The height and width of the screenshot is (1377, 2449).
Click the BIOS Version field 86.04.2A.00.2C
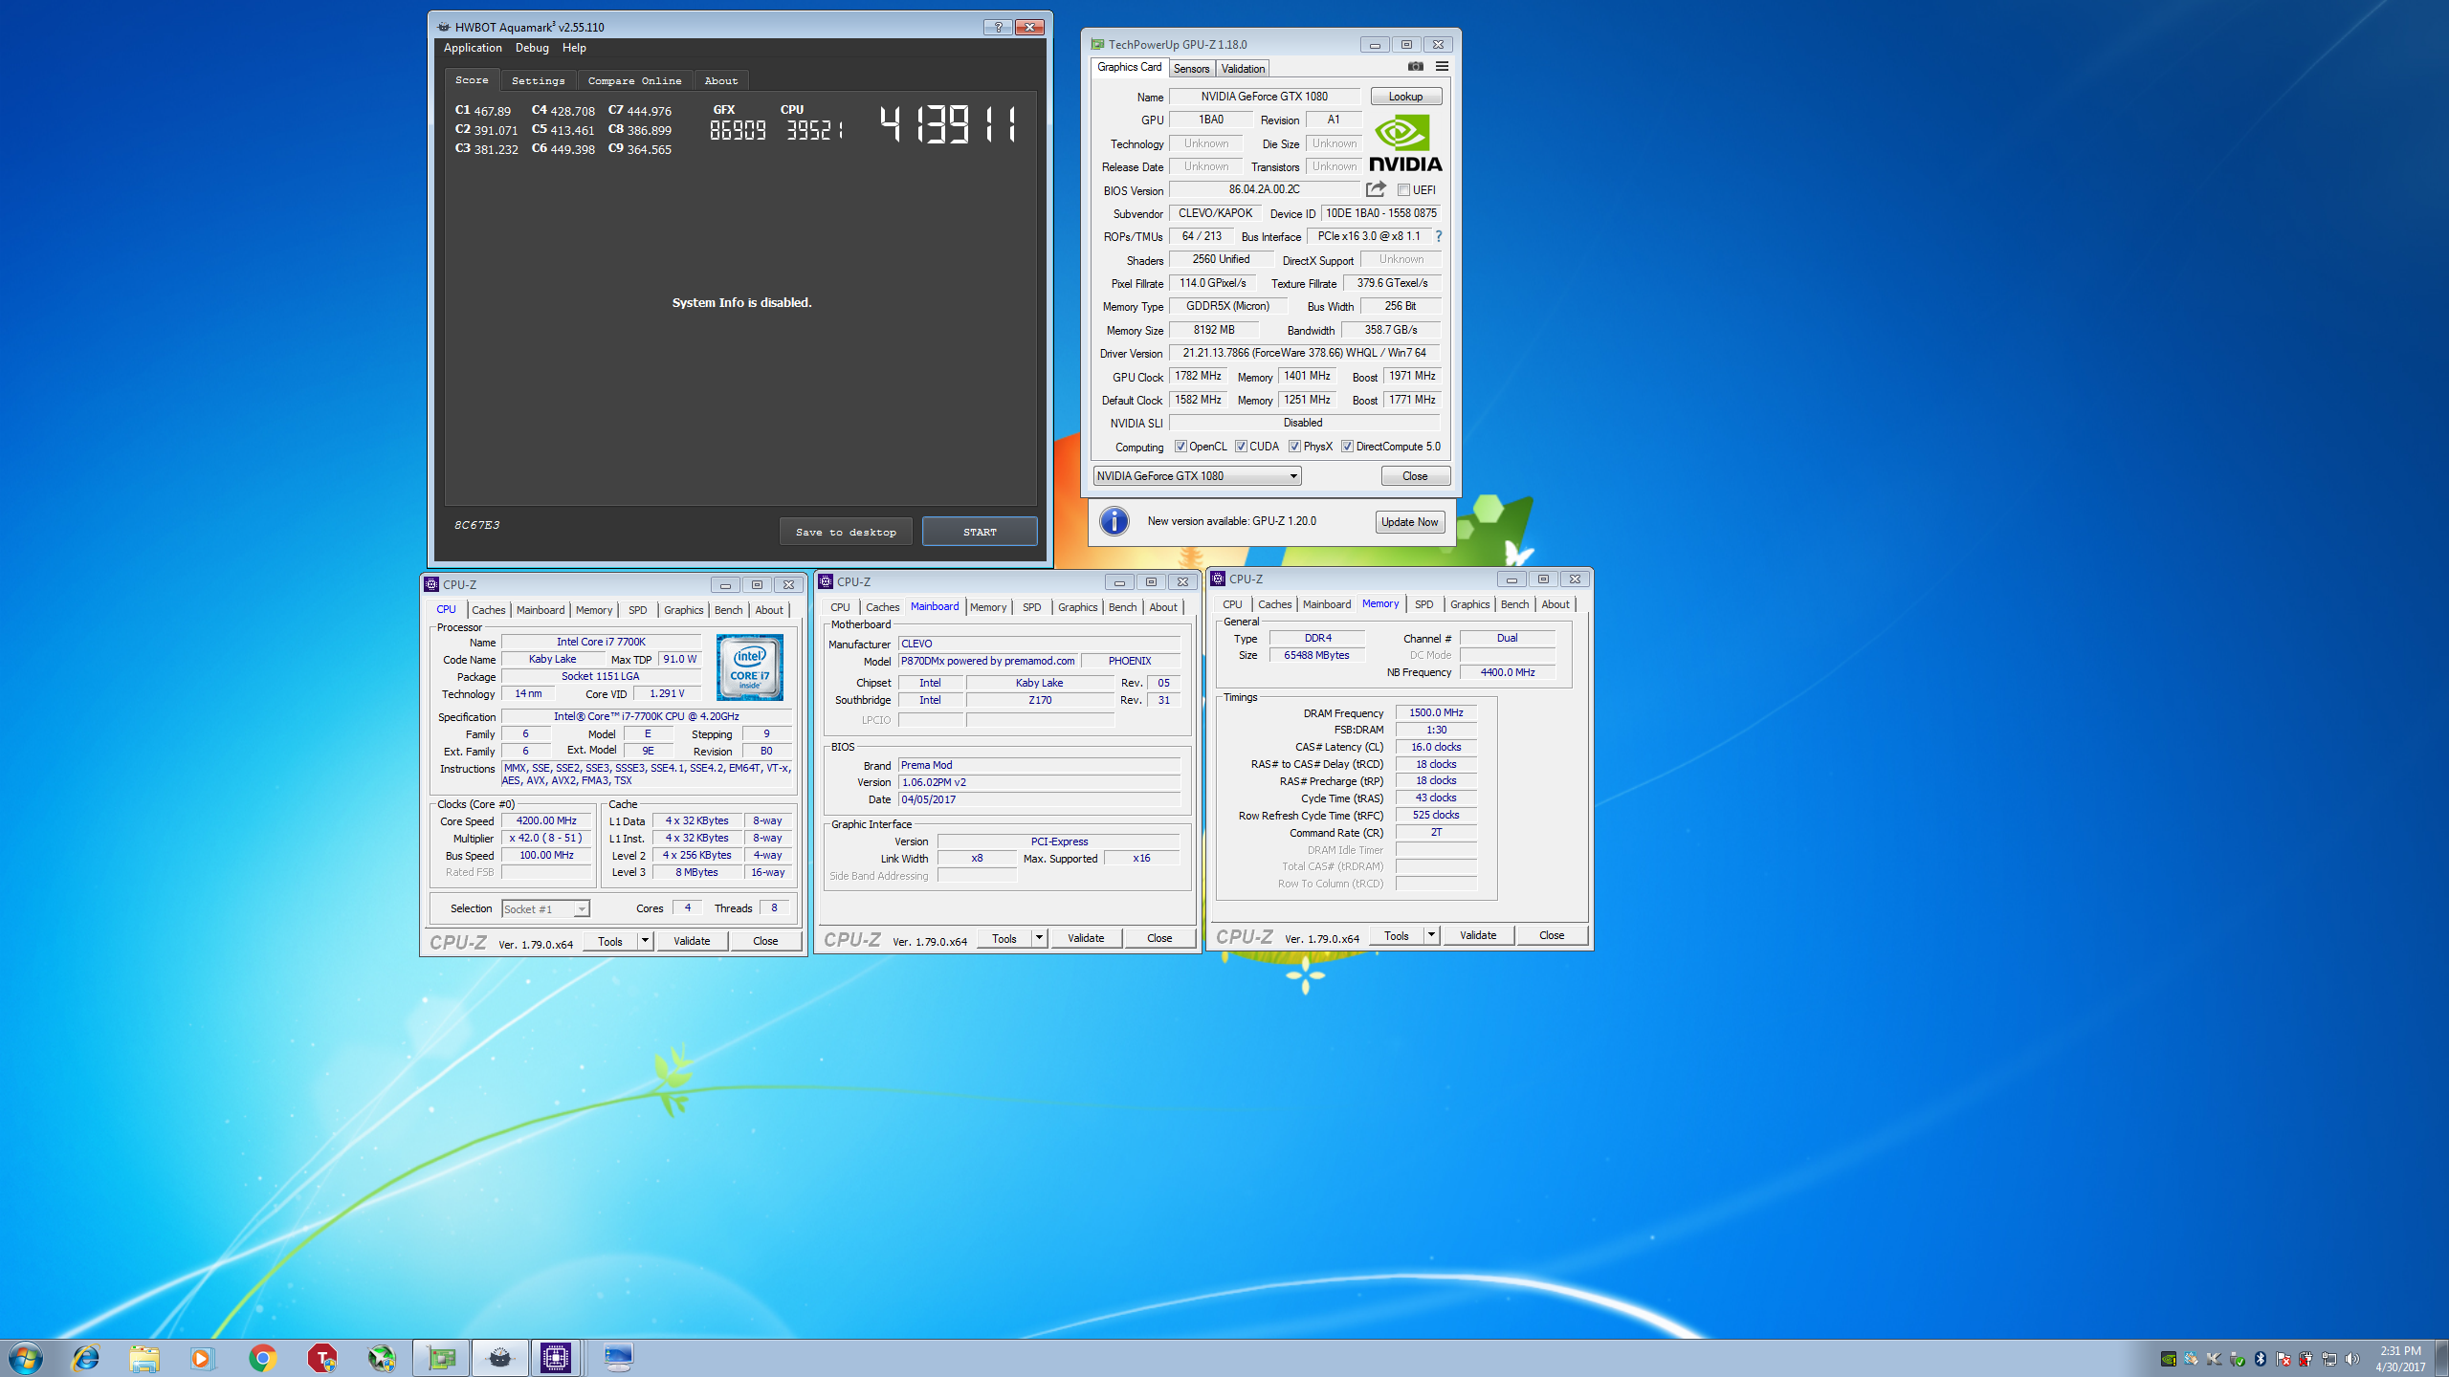[1264, 190]
